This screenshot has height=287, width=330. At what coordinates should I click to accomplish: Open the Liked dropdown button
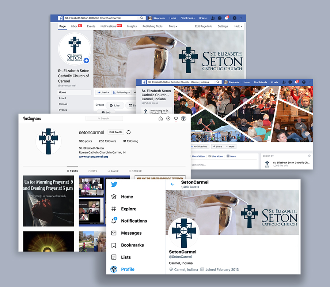[x=103, y=92]
